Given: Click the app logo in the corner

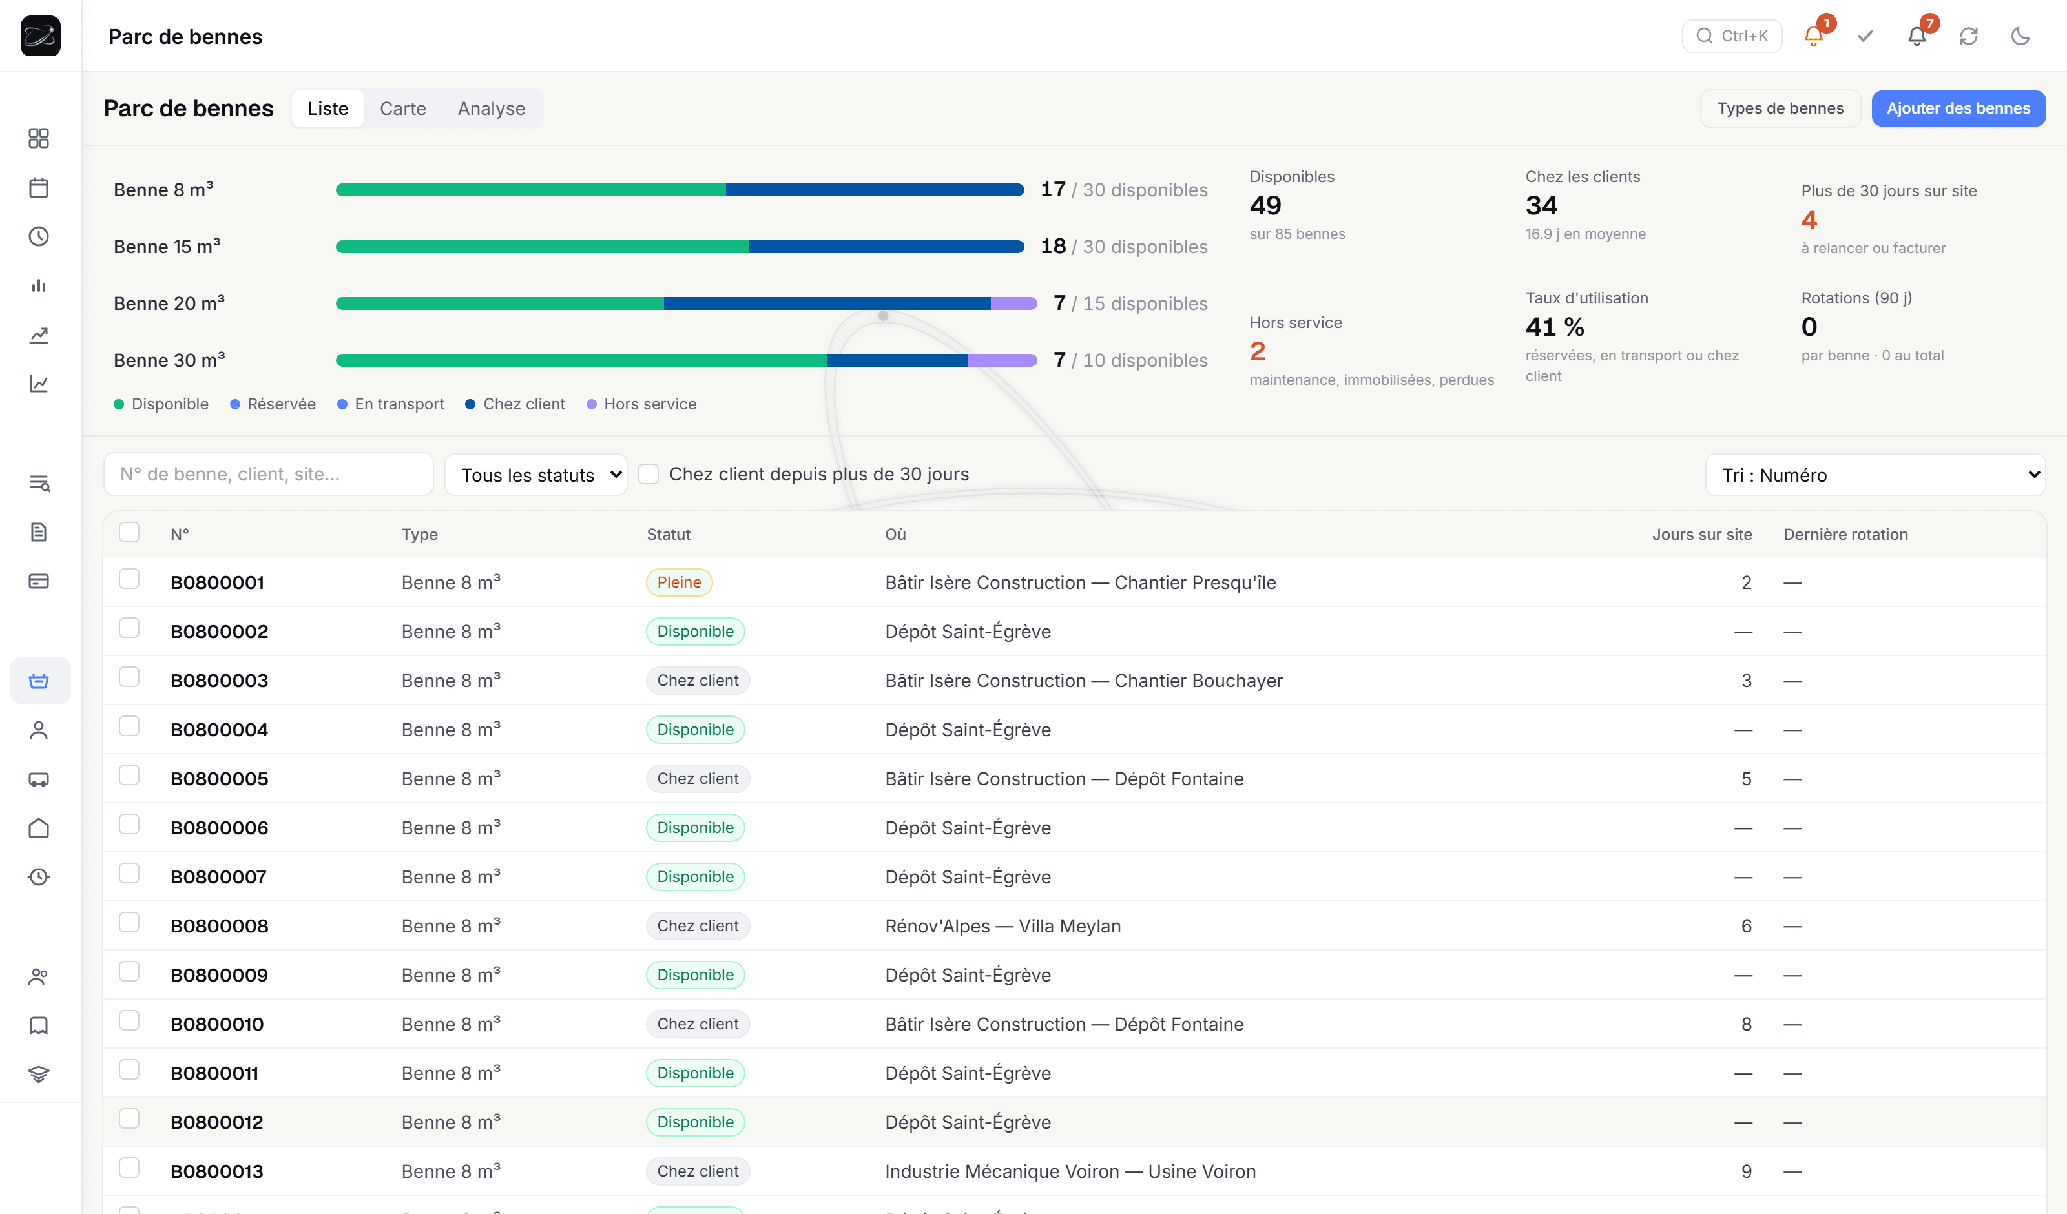Looking at the screenshot, I should pos(40,36).
